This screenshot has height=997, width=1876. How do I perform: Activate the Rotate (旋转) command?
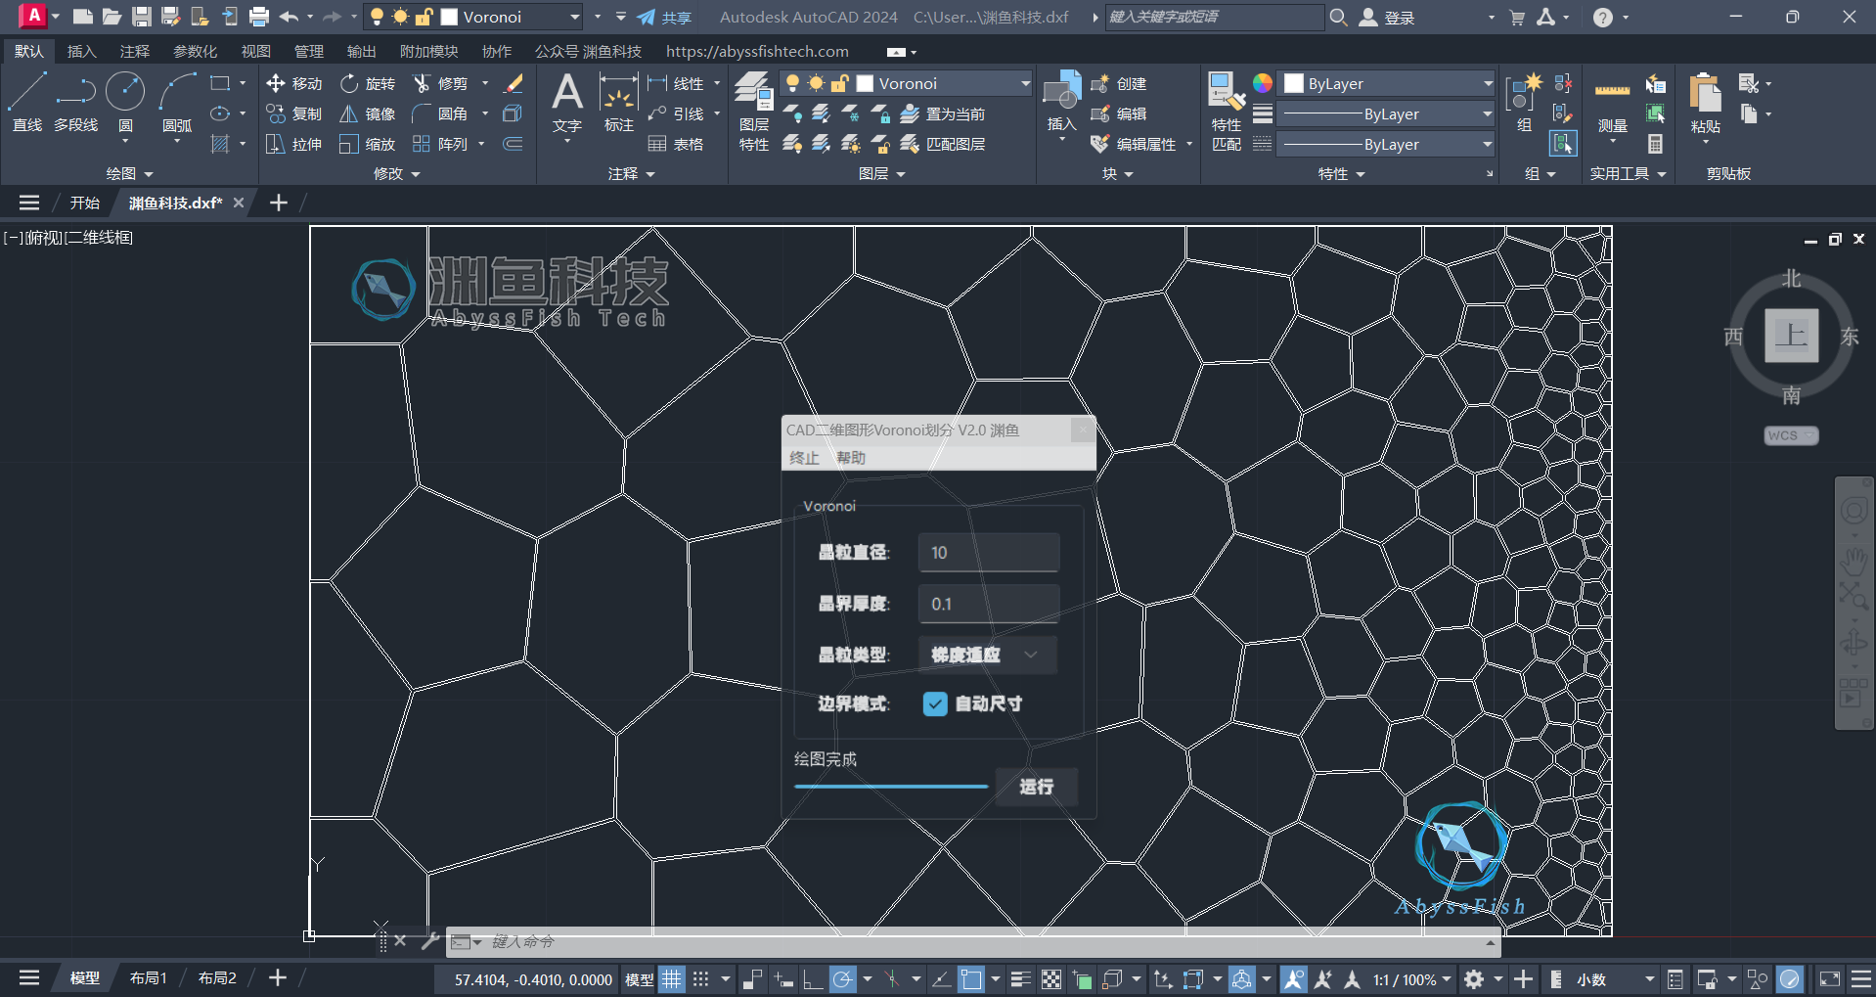368,84
